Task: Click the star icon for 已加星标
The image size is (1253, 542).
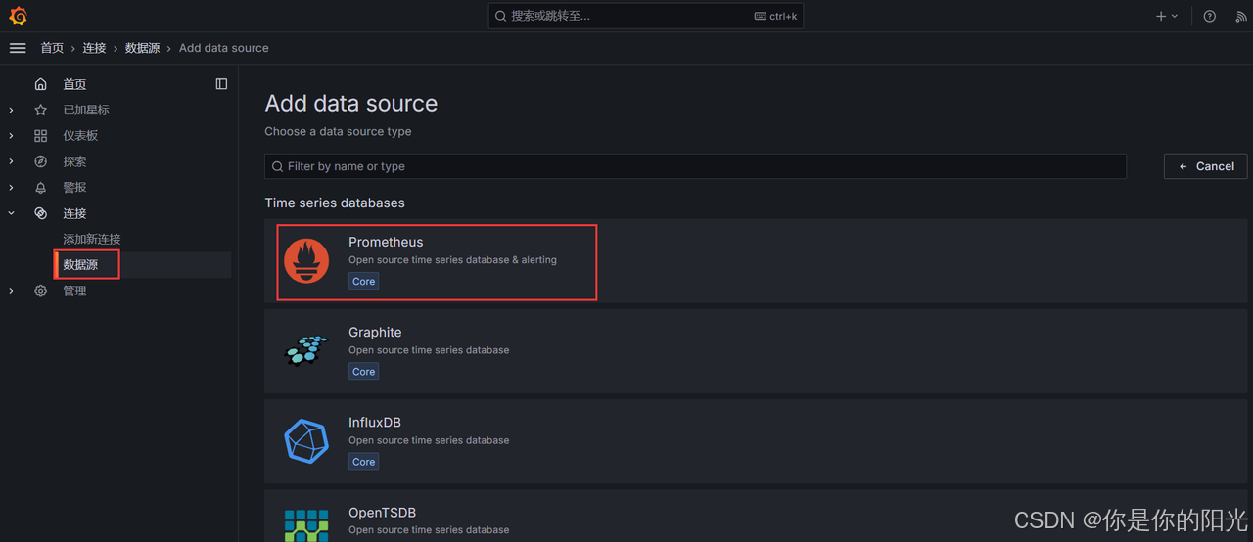Action: pos(40,111)
